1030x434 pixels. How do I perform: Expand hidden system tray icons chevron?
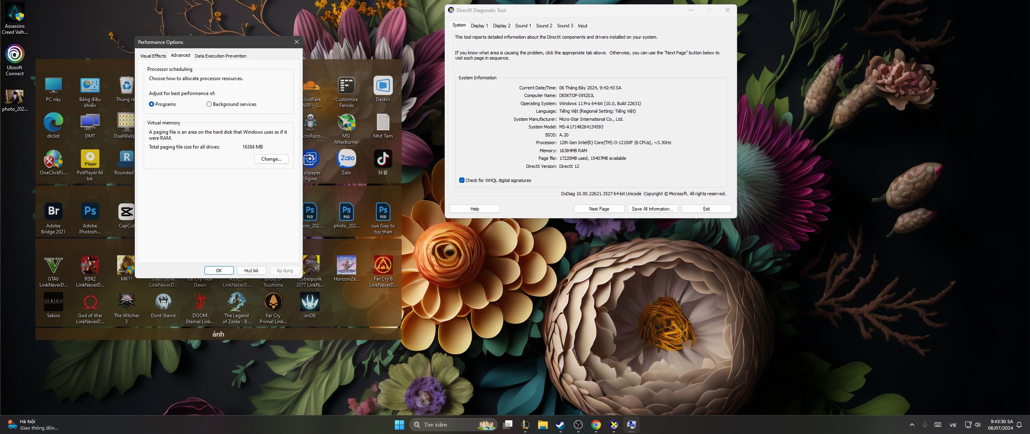pos(912,425)
